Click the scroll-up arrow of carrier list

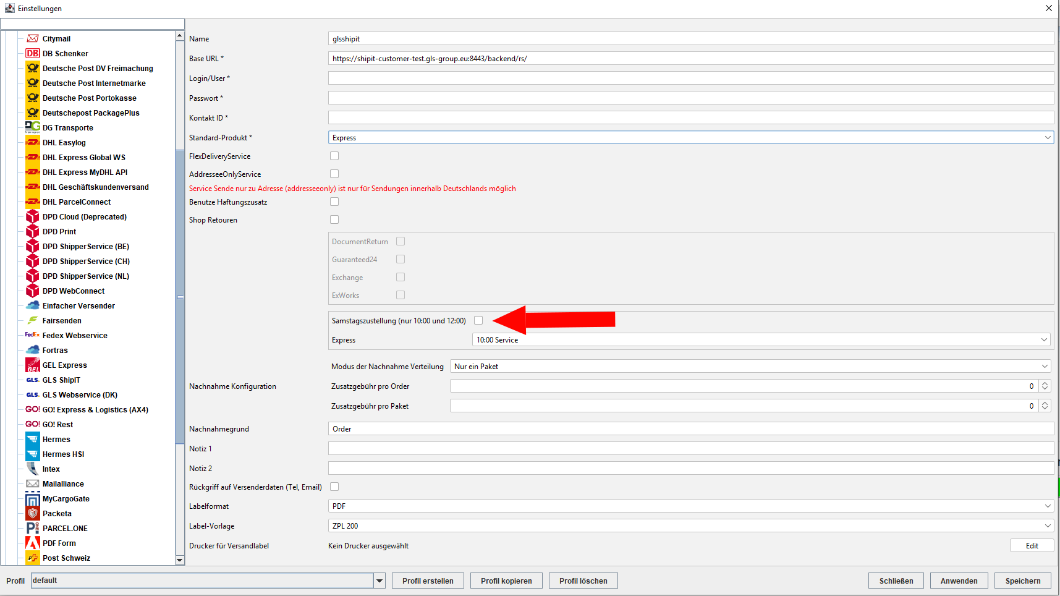click(180, 36)
